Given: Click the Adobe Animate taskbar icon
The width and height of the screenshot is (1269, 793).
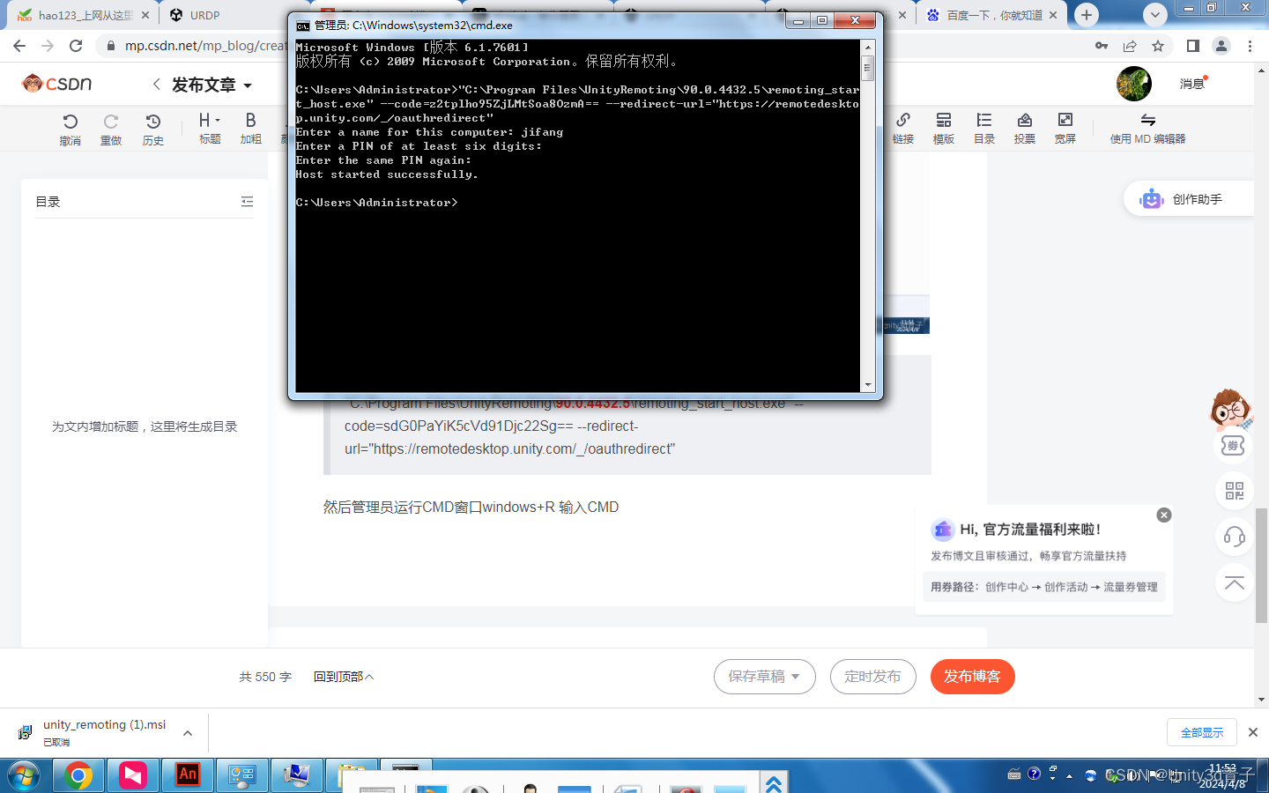Looking at the screenshot, I should tap(188, 775).
